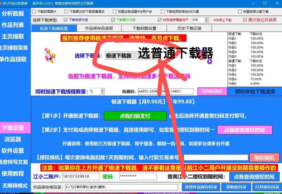Open 使用教程 in the sidebar
This screenshot has height=194, width=282.
pyautogui.click(x=13, y=174)
